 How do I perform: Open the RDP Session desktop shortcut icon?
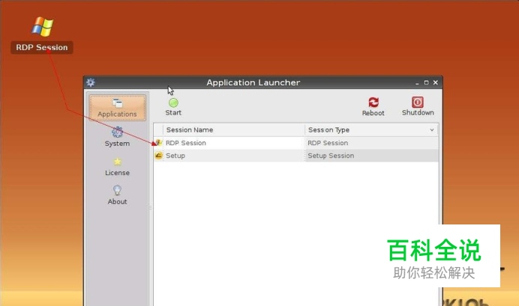[x=42, y=26]
